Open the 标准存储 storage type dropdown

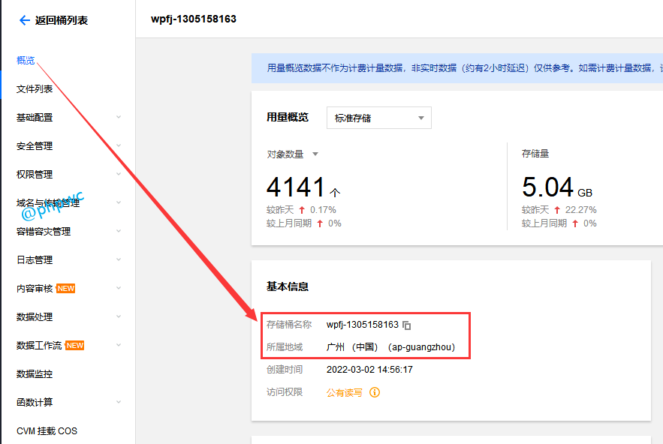(378, 118)
